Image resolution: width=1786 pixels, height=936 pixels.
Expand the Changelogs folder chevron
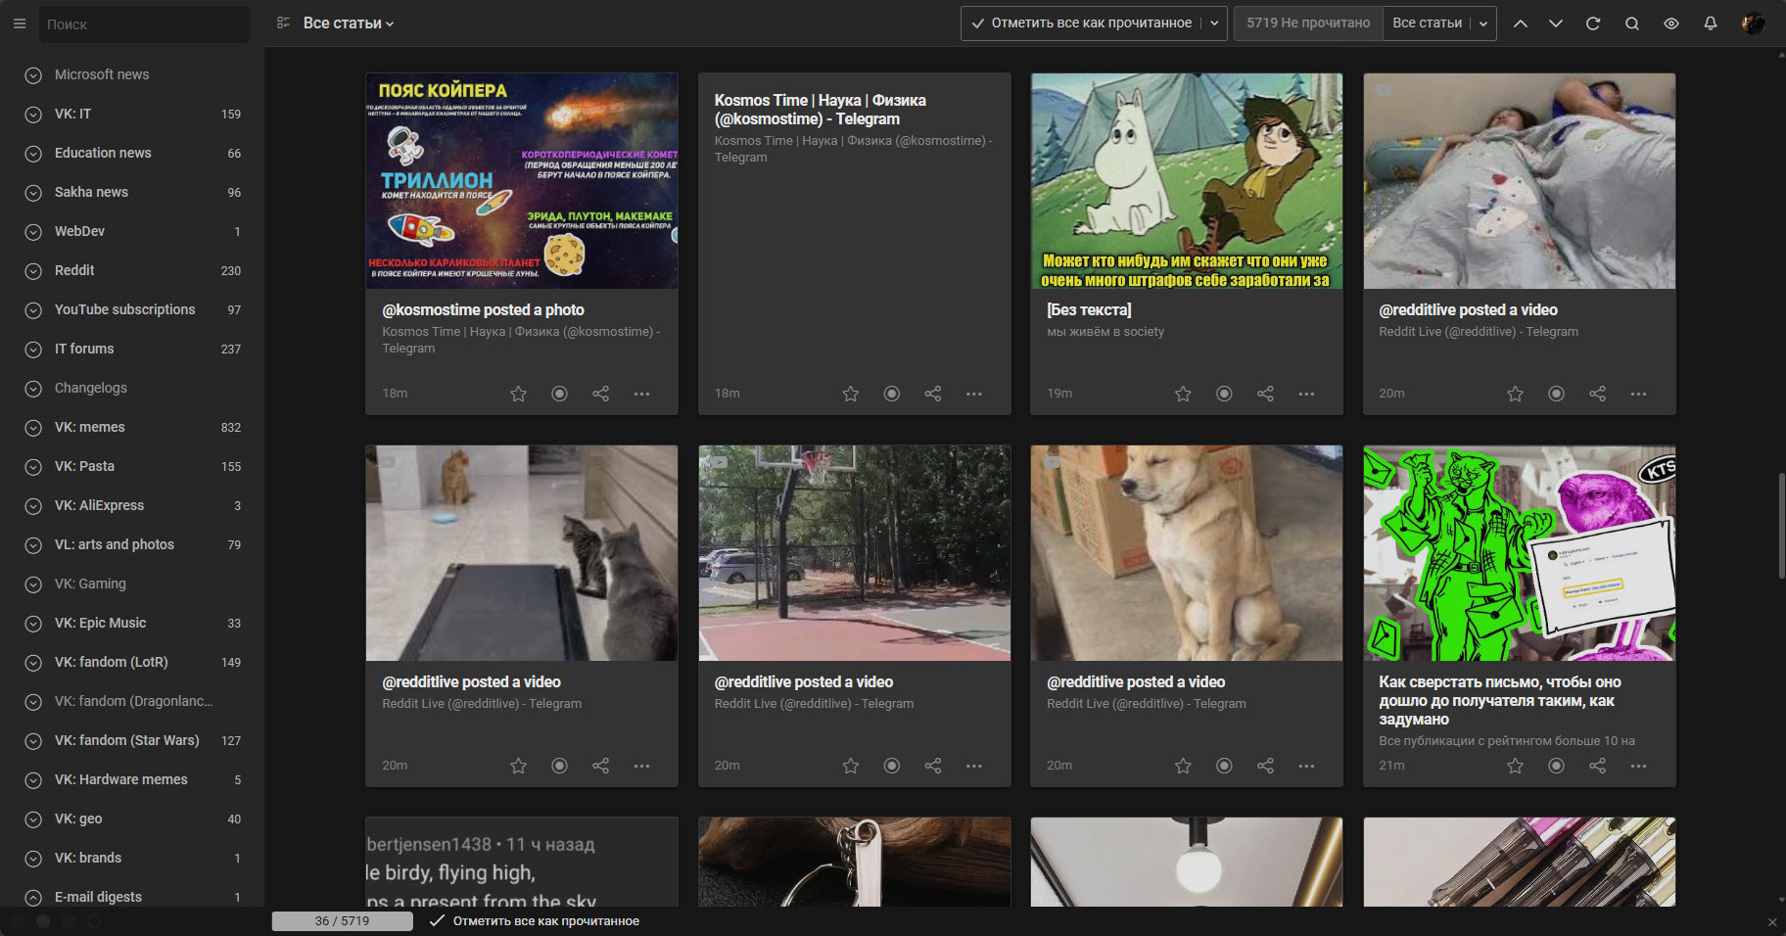click(33, 389)
